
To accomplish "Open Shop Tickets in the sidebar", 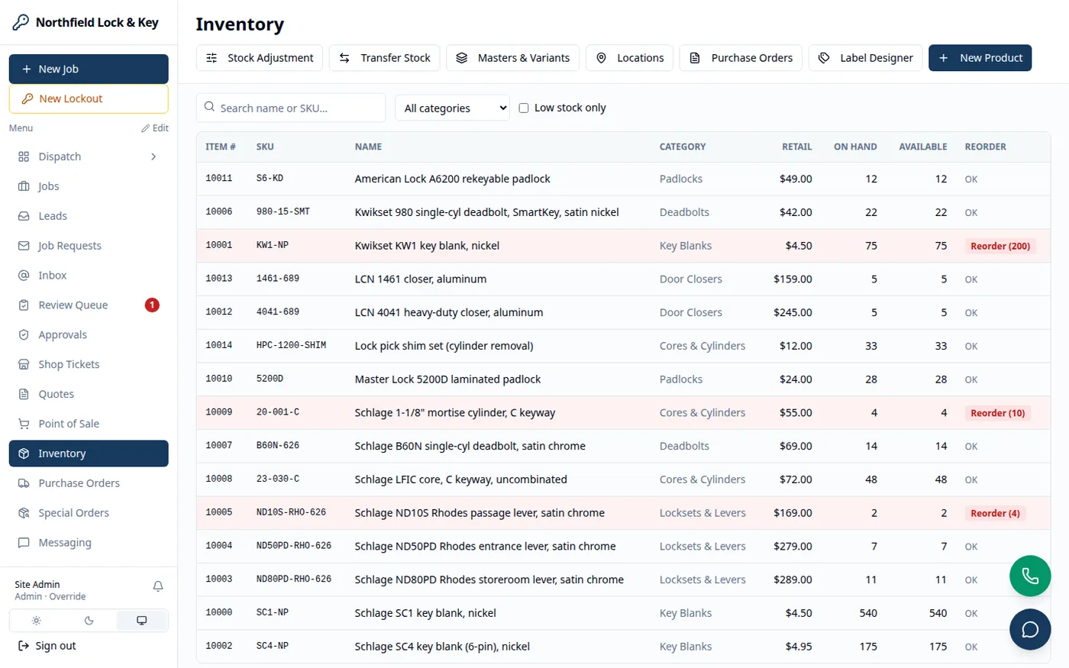I will pyautogui.click(x=89, y=365).
